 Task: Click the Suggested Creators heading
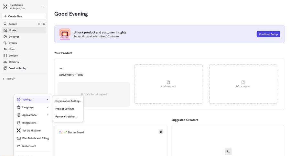point(185,120)
